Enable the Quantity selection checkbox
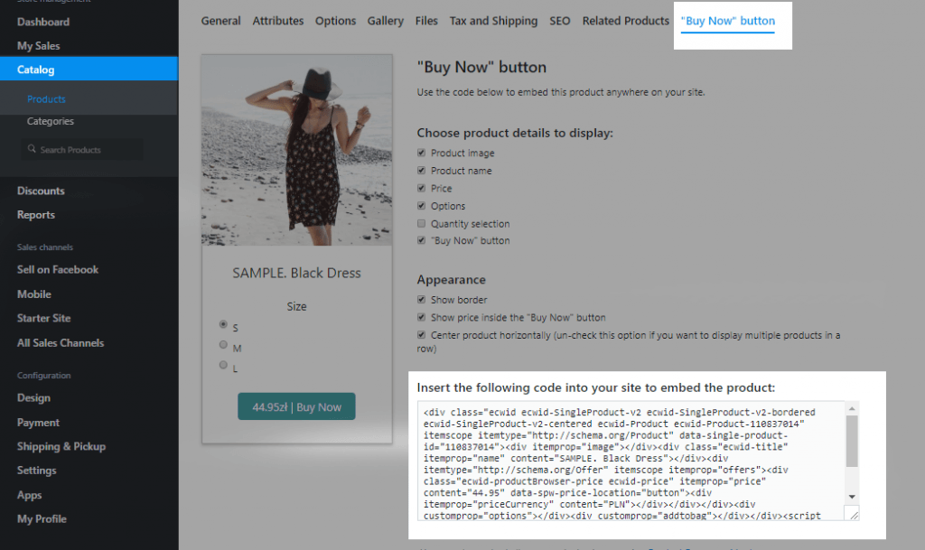 [421, 223]
